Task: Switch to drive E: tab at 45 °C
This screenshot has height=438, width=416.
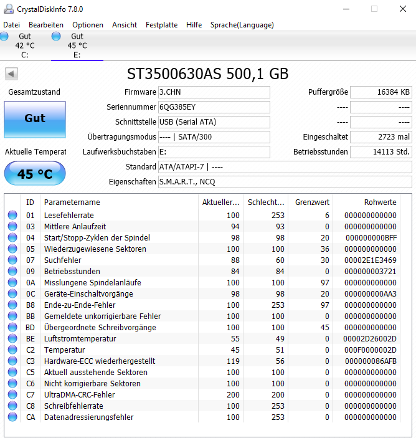Action: (77, 45)
